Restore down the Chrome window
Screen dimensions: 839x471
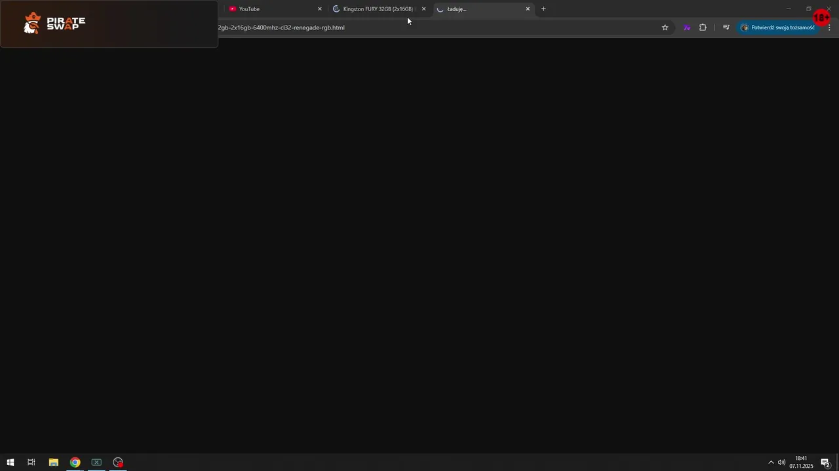pos(809,9)
